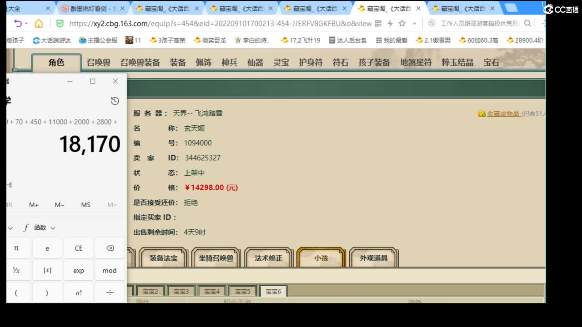Image resolution: width=582 pixels, height=327 pixels.
Task: Open the back-history dropdown arrow
Action: 26,24
